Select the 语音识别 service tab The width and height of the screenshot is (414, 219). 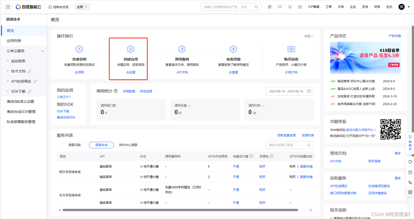[75, 145]
